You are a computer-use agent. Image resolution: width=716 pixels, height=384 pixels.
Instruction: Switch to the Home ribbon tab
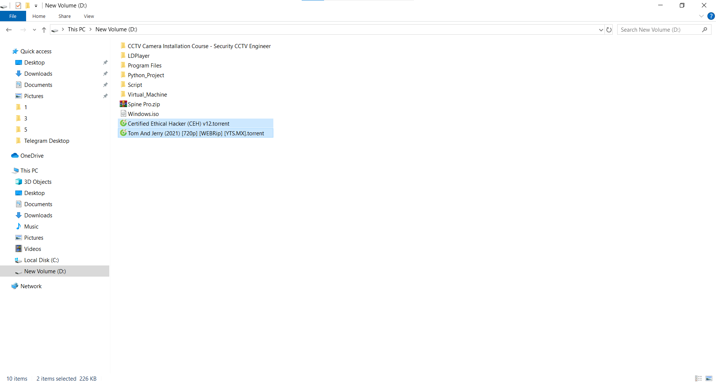(39, 16)
